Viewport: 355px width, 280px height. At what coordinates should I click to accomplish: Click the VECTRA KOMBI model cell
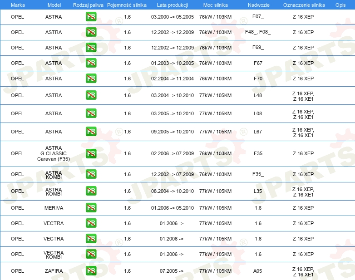(x=54, y=255)
